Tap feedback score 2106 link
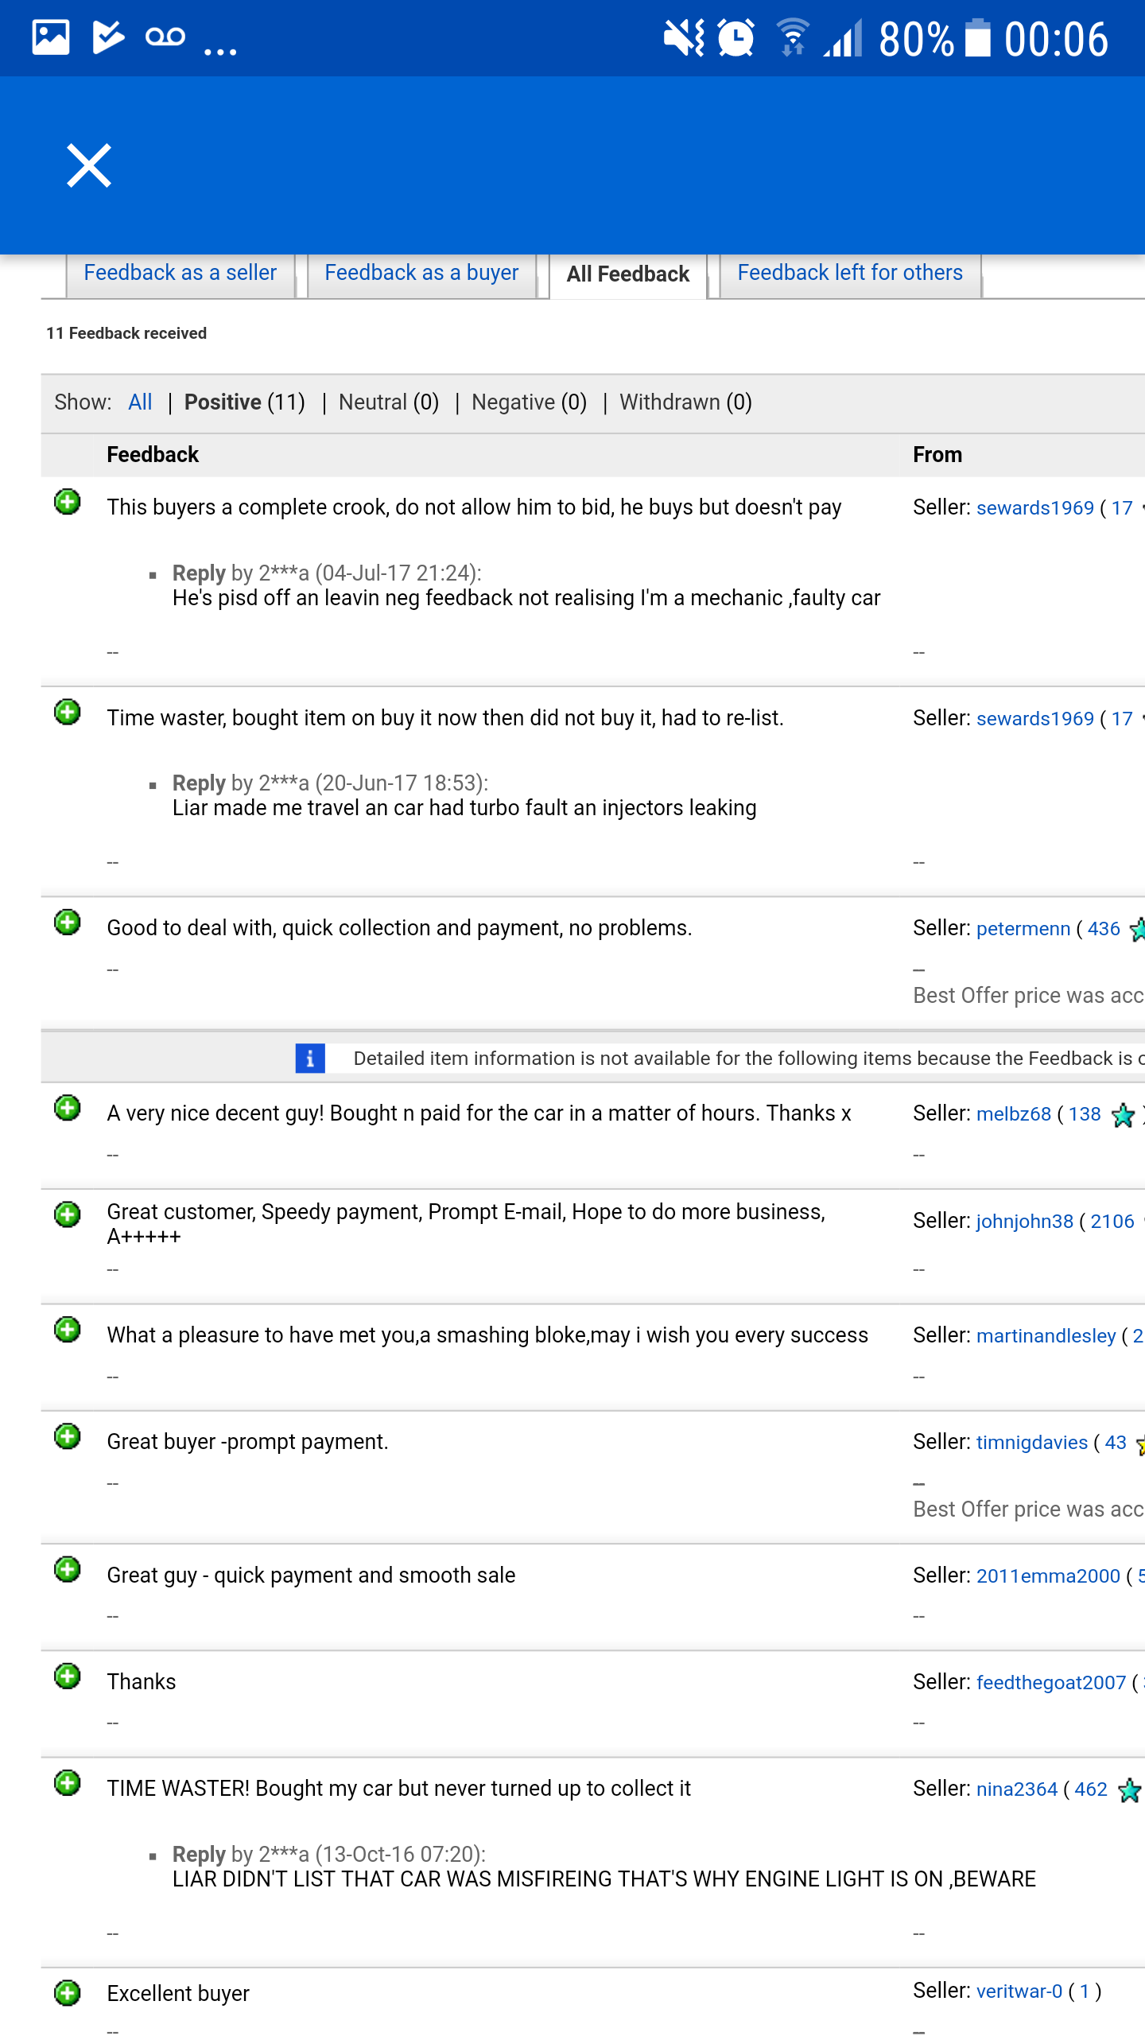This screenshot has width=1145, height=2036. pos(1112,1222)
